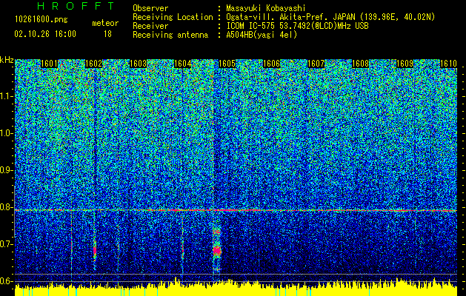Click the 0.9 frequency axis label
Viewport: 466px width, 296px height.
pos(7,170)
